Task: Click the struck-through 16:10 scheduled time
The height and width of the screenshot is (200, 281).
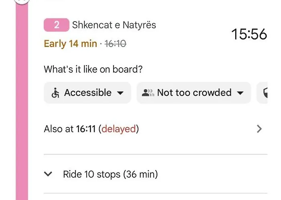Action: (115, 44)
